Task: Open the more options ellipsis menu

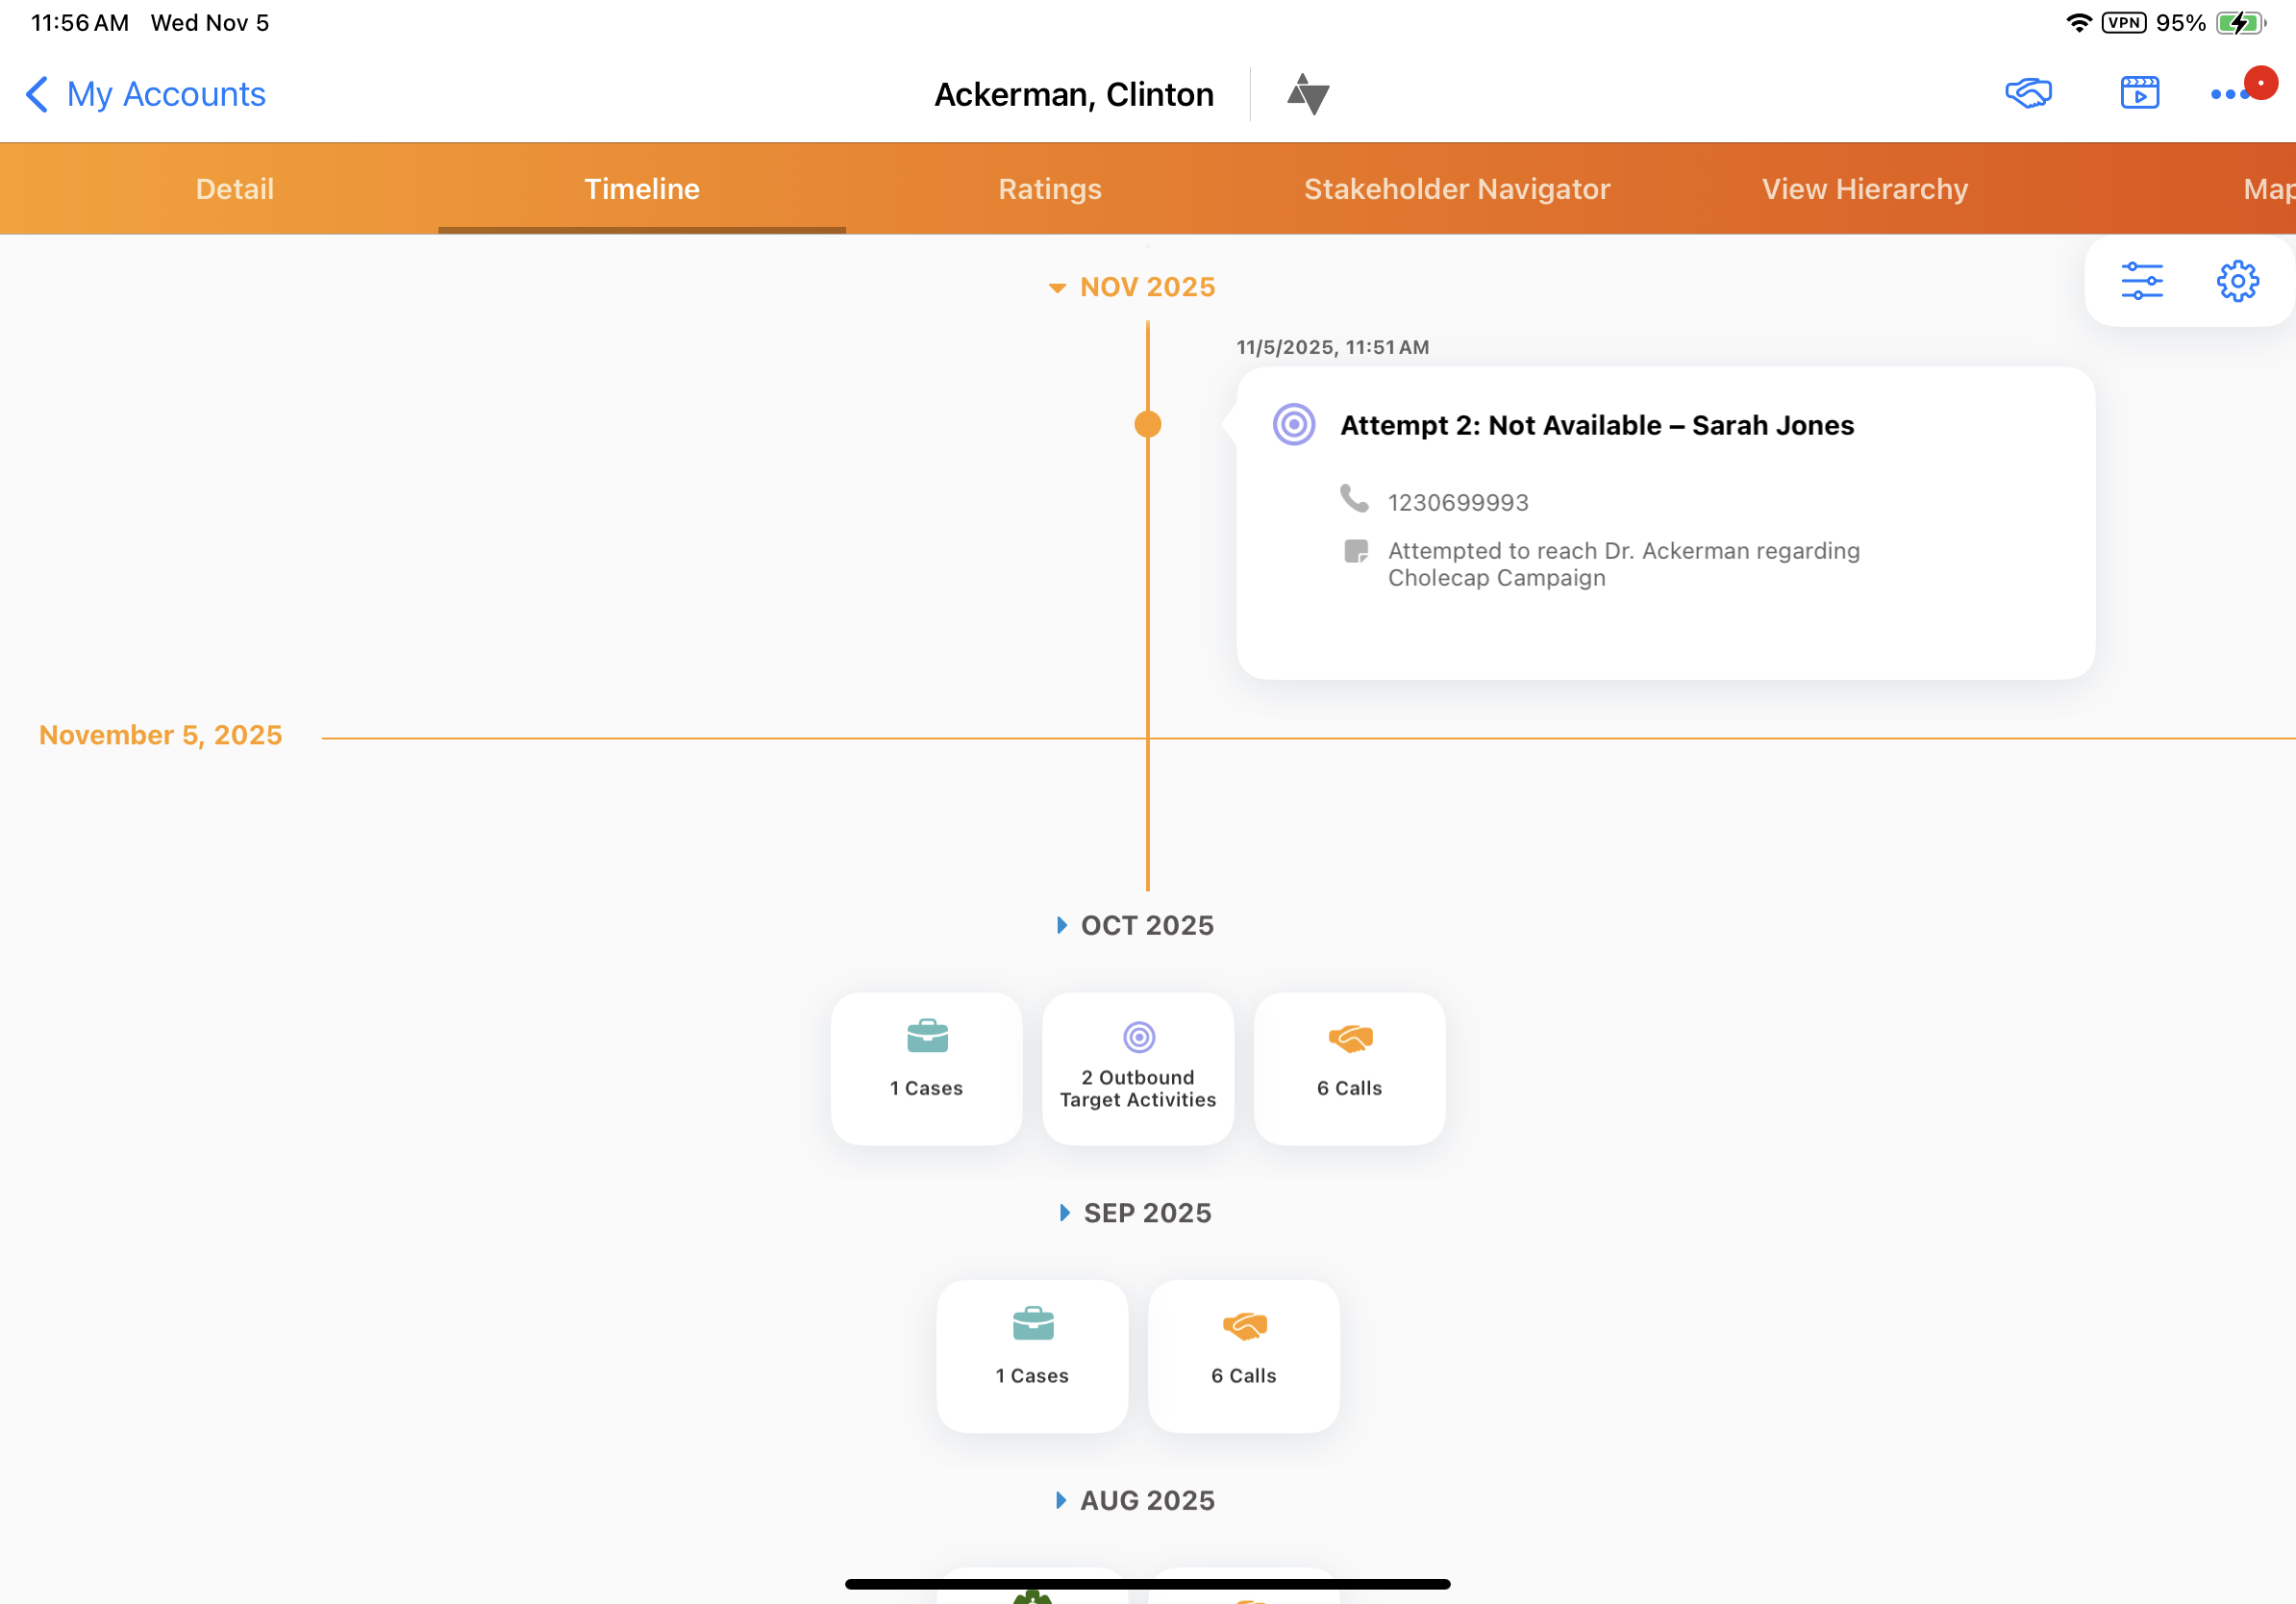Action: point(2229,94)
